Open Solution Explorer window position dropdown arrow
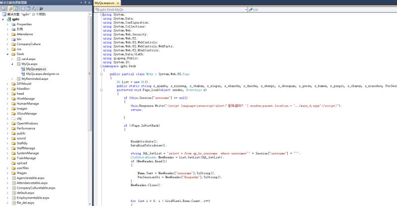This screenshot has width=397, height=206. click(81, 2)
